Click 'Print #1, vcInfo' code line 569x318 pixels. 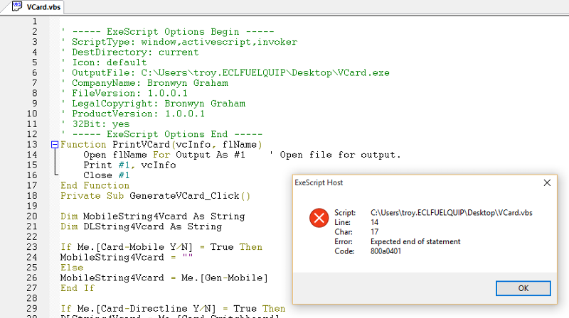click(129, 165)
